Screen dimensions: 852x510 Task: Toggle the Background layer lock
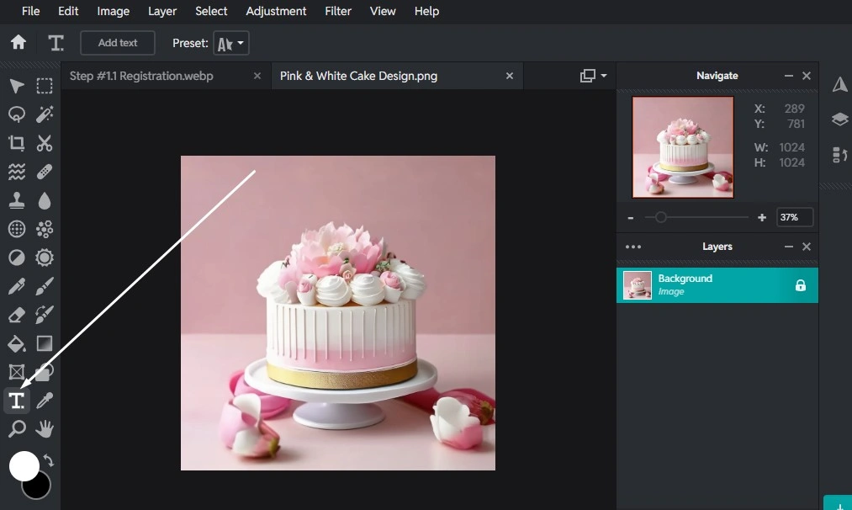click(x=800, y=285)
